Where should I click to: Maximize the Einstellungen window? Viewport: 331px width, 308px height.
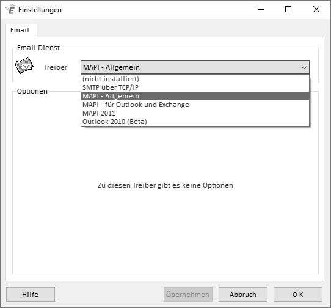pyautogui.click(x=288, y=9)
